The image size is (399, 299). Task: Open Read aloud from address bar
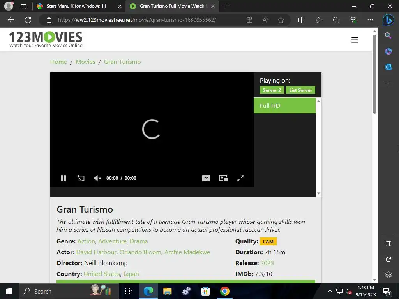pyautogui.click(x=265, y=20)
